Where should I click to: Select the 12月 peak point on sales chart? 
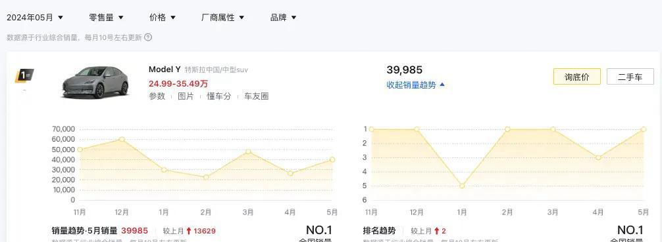pyautogui.click(x=122, y=139)
